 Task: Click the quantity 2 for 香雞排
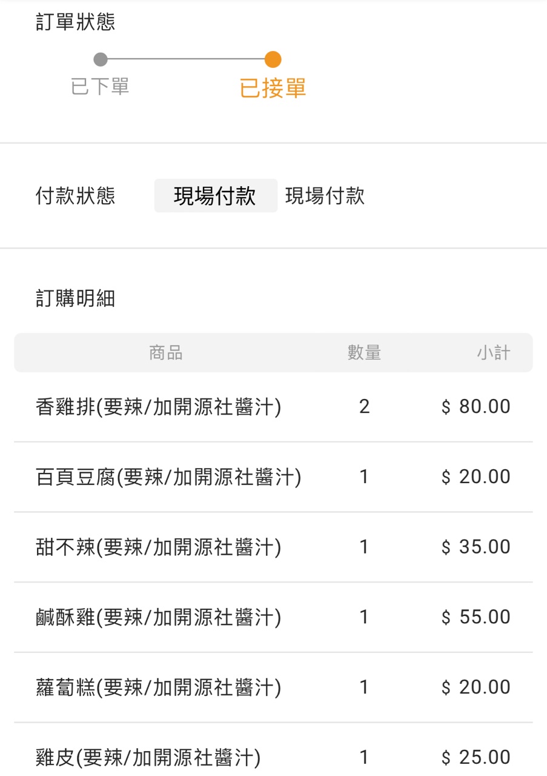point(364,407)
